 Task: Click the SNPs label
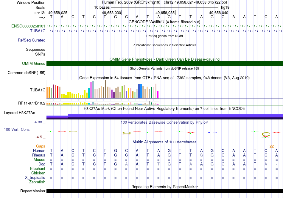[40, 54]
